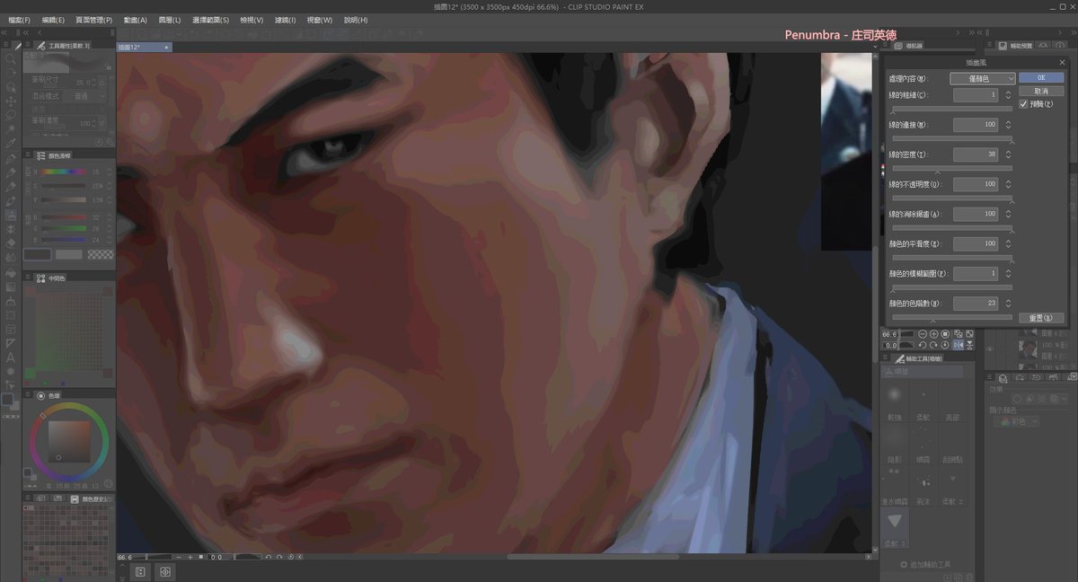Click the zoom-in plus icon below canvas
This screenshot has height=582, width=1078.
click(190, 558)
